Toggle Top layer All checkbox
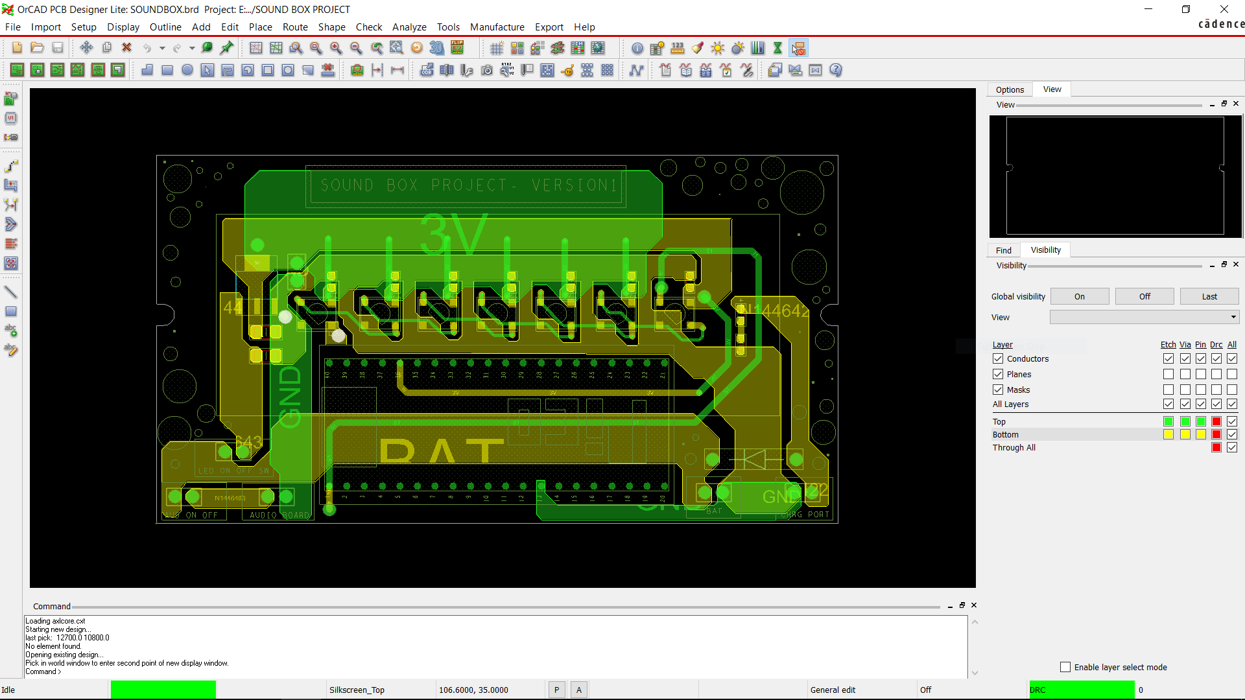1245x700 pixels. tap(1232, 421)
